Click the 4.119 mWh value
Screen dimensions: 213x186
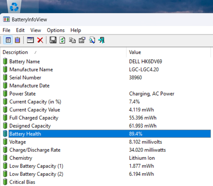pyautogui.click(x=142, y=110)
